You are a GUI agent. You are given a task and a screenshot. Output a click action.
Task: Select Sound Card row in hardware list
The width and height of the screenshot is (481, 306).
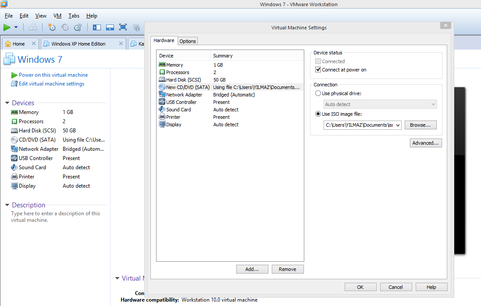(230, 110)
